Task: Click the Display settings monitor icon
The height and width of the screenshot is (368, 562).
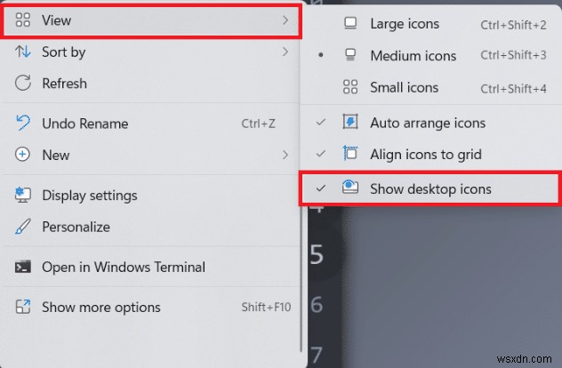Action: click(x=24, y=196)
